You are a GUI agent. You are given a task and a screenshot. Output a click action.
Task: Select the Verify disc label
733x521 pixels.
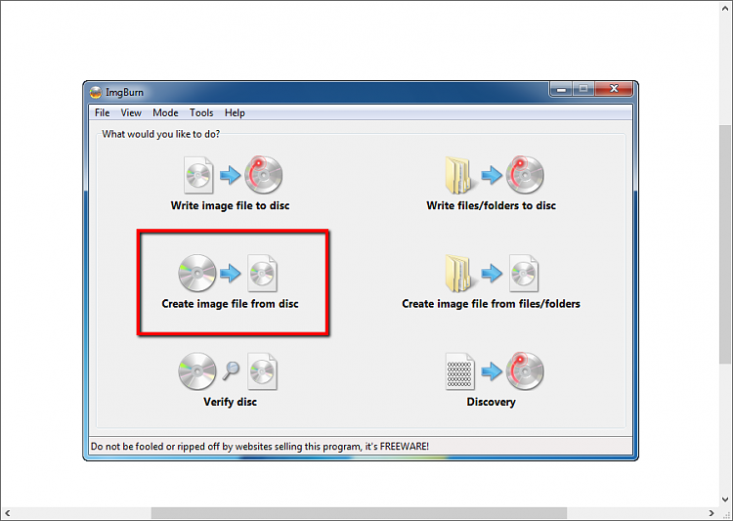coord(230,402)
